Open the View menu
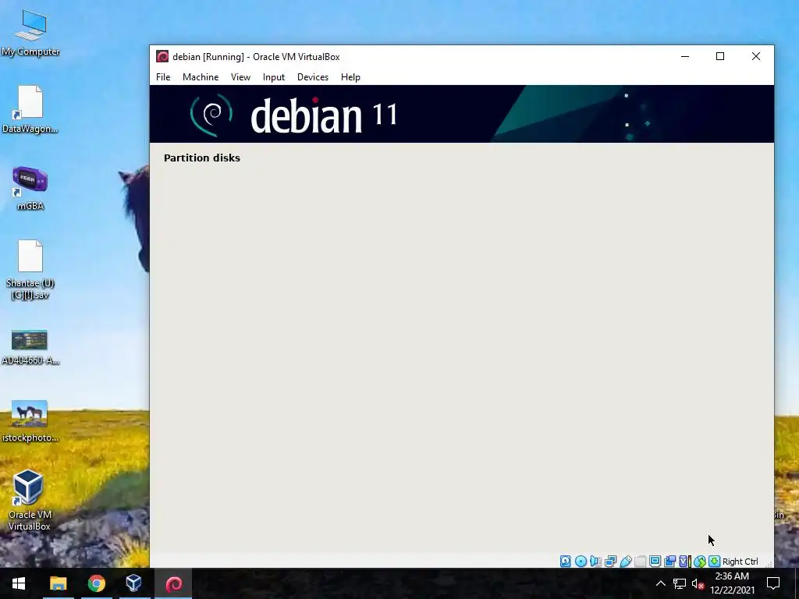Screen dimensions: 799x599 pyautogui.click(x=240, y=77)
